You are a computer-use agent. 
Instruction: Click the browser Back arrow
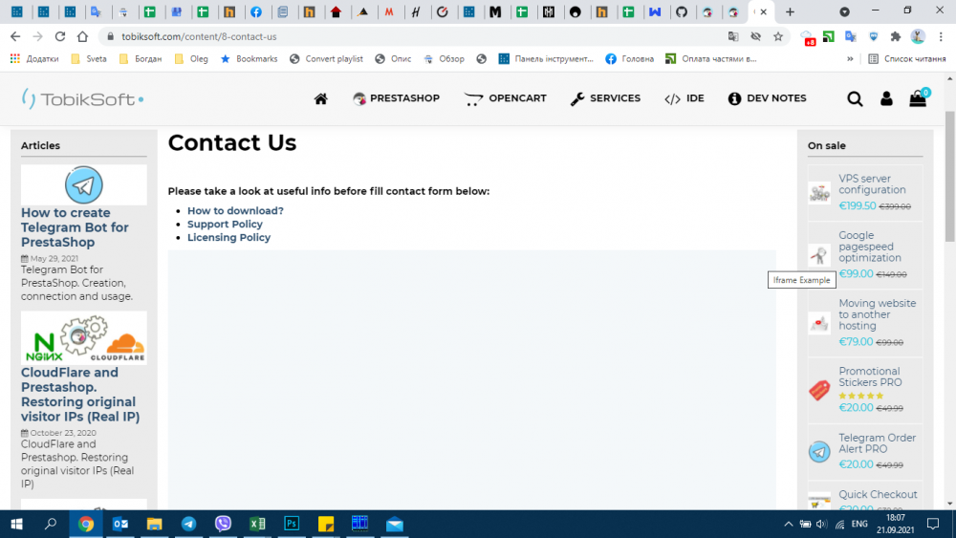coord(15,36)
